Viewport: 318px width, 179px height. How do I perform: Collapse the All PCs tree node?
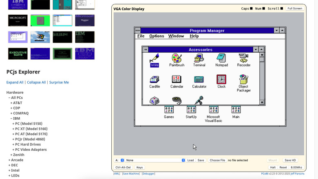(x=15, y=98)
